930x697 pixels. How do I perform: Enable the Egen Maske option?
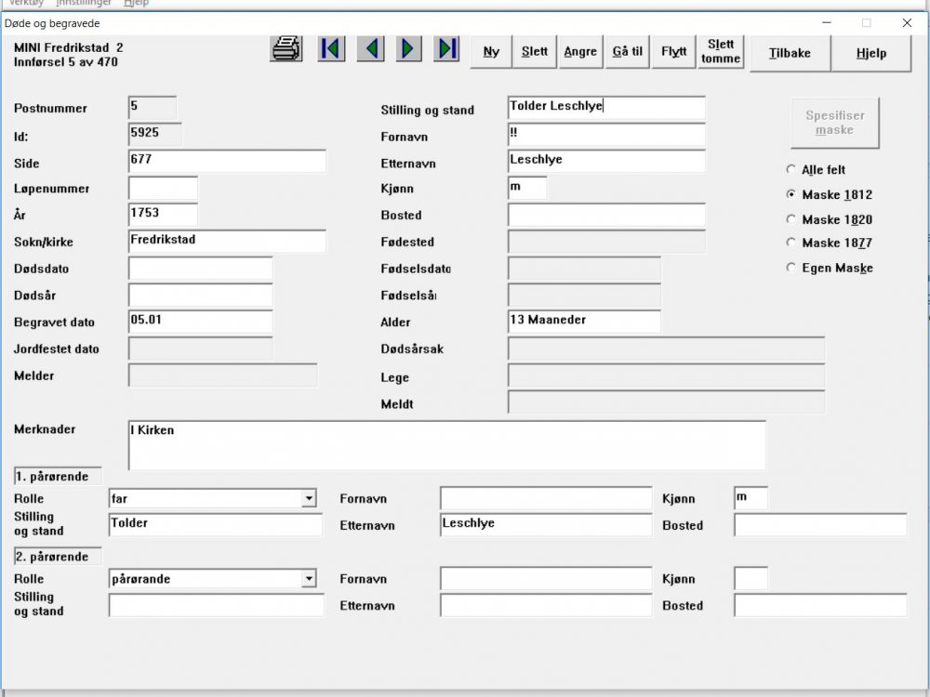point(791,269)
